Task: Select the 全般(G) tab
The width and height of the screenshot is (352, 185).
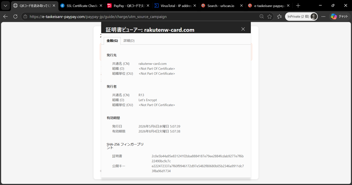Action: 112,41
